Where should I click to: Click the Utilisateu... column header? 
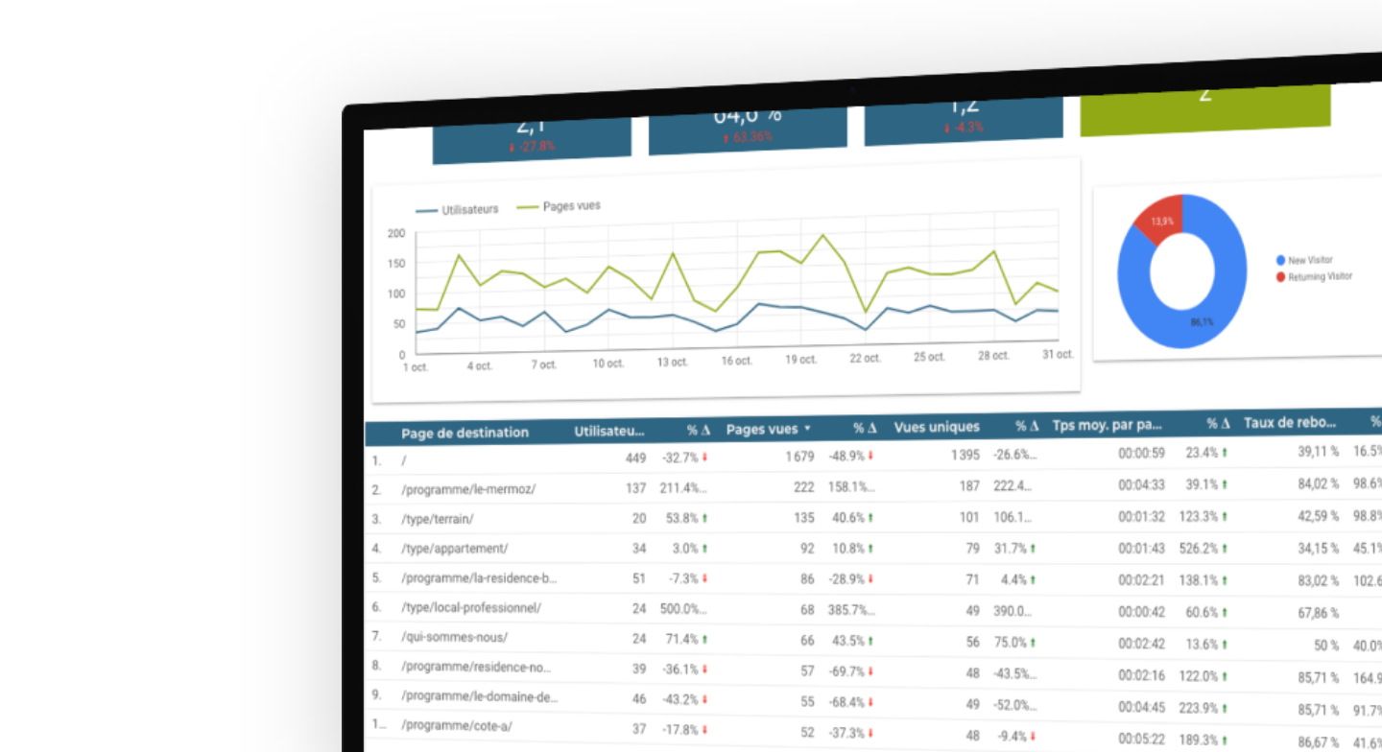tap(610, 432)
